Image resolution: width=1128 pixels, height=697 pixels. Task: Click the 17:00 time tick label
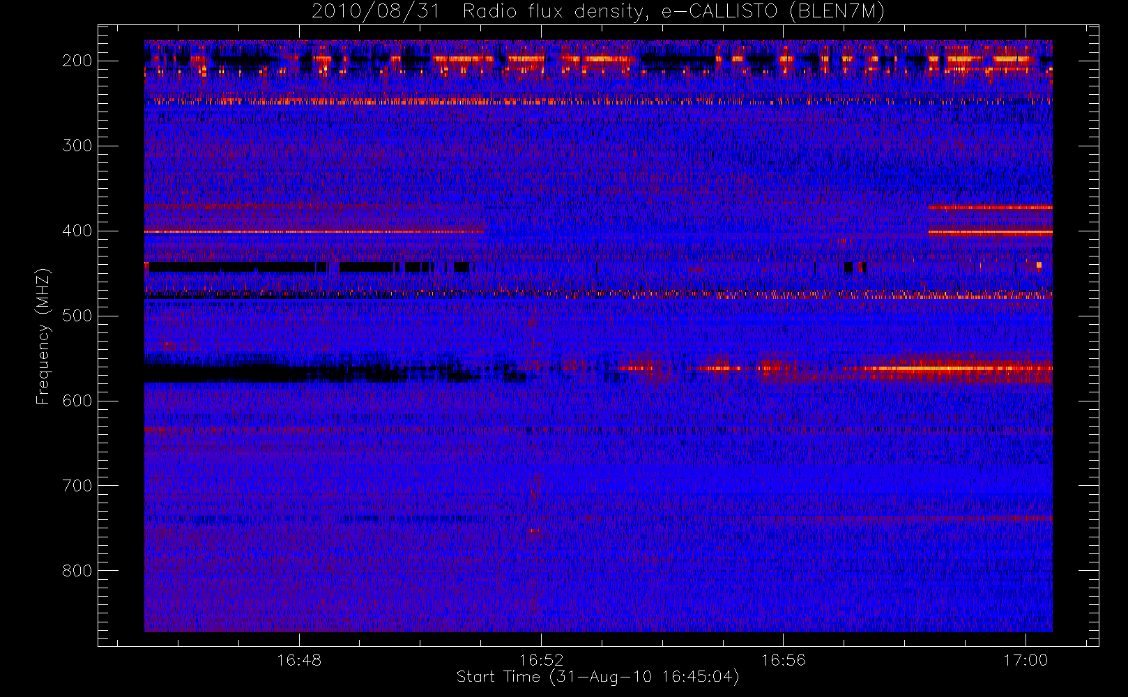1026,660
